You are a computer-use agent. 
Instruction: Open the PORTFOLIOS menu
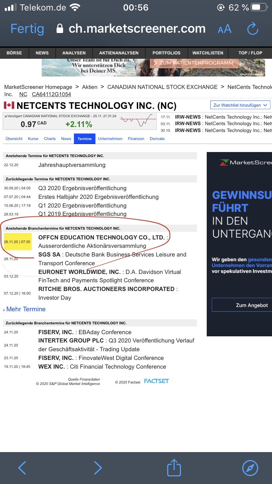[166, 53]
